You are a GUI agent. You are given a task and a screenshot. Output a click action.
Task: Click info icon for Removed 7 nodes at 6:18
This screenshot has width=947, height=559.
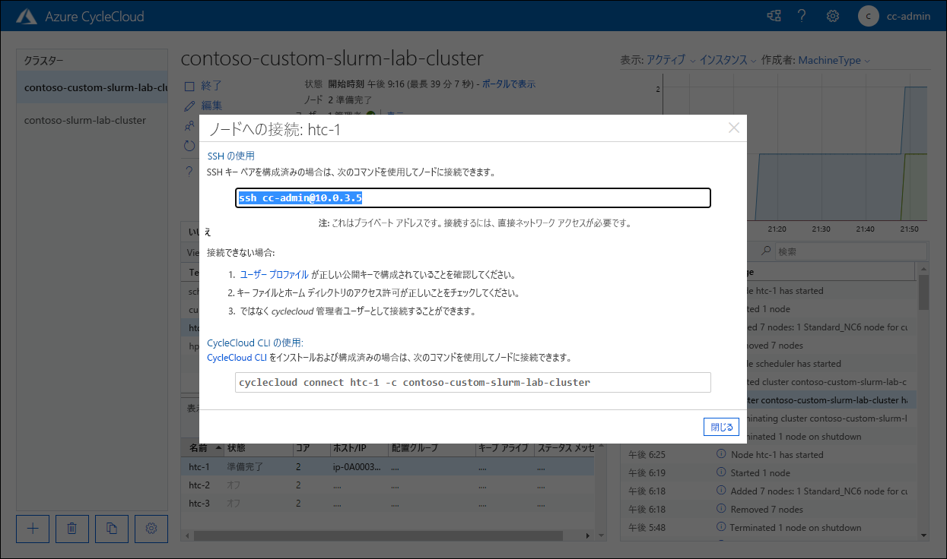721,510
